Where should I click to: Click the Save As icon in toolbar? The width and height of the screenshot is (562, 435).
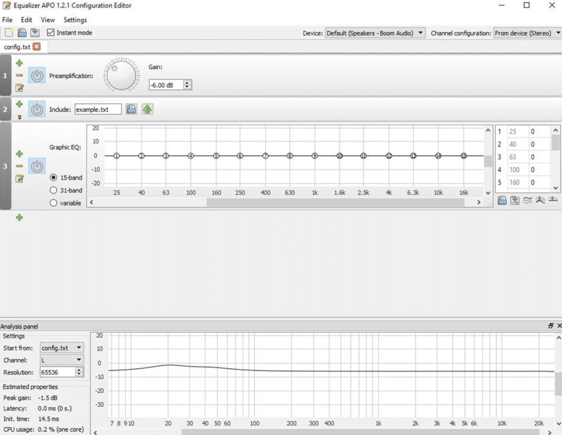pyautogui.click(x=35, y=33)
